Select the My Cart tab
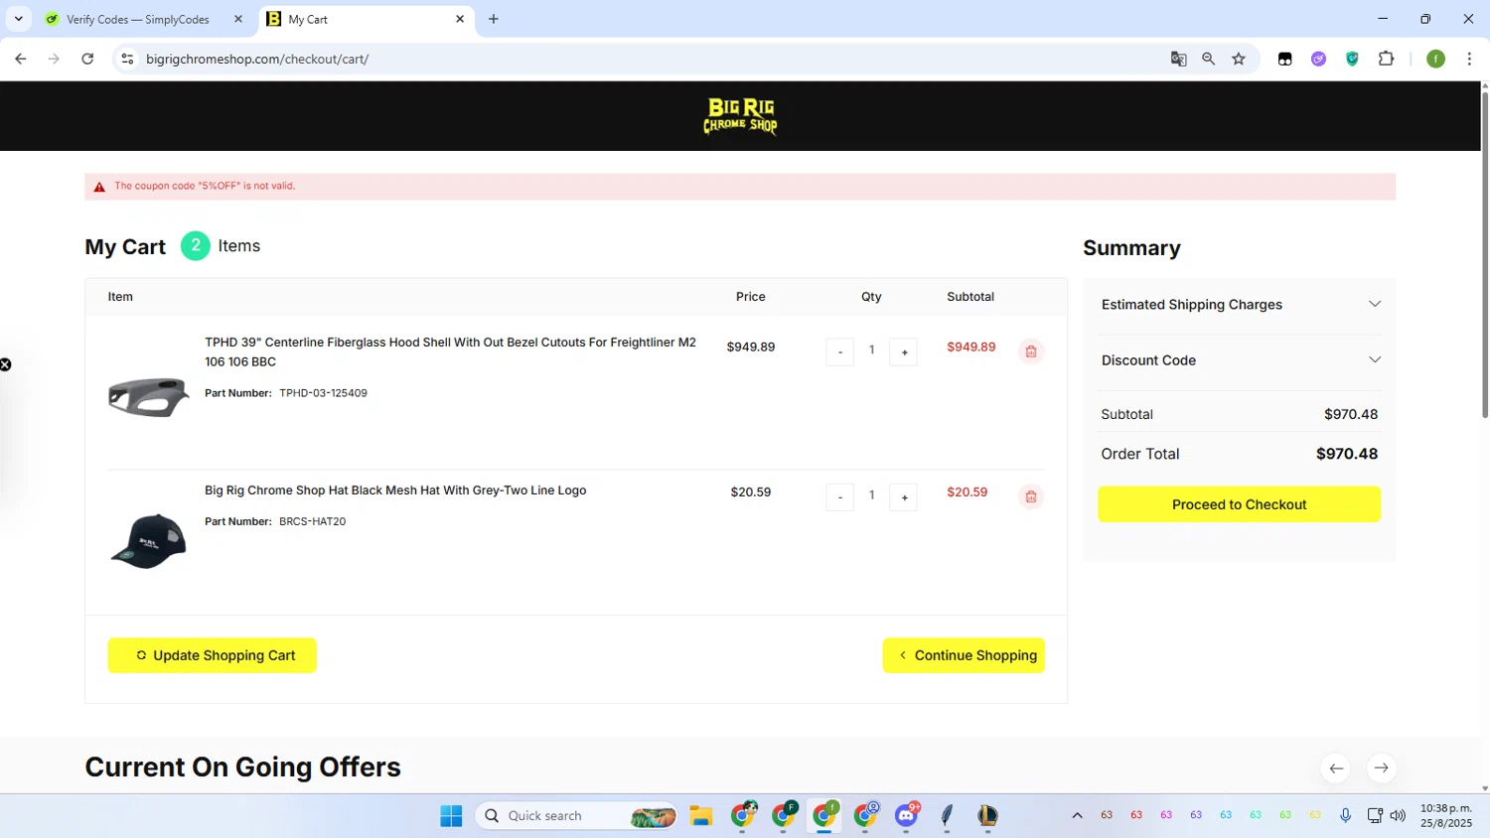The image size is (1490, 838). 368,19
